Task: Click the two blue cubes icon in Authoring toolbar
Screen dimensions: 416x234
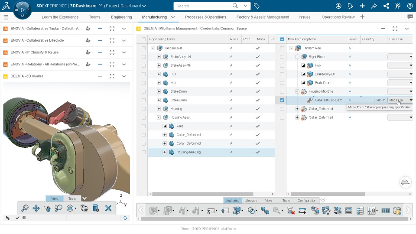Action: (x=265, y=211)
